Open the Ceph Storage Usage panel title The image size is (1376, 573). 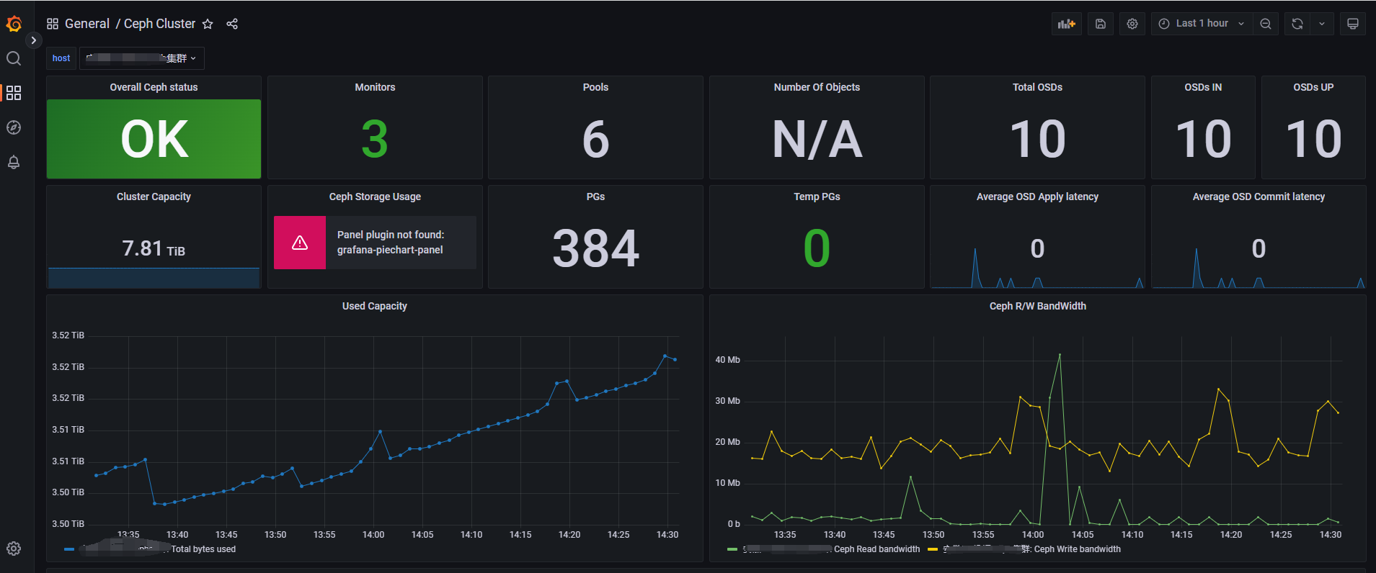coord(375,197)
